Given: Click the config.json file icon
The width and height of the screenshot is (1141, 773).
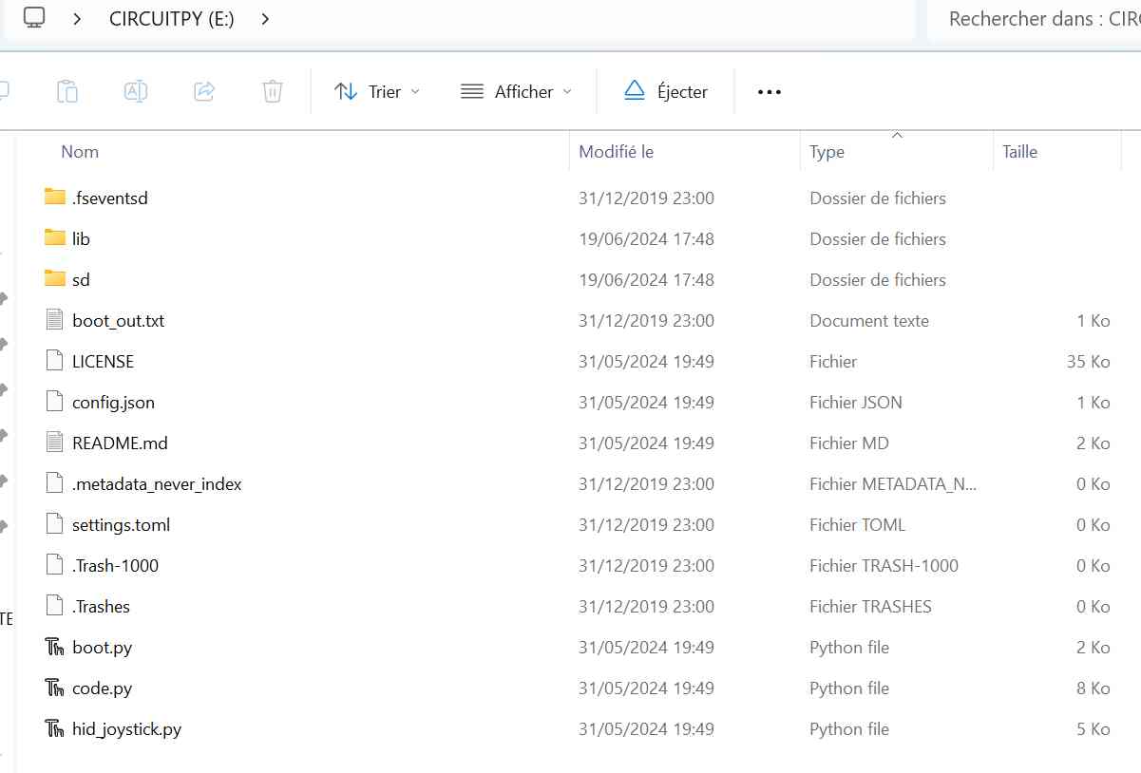Looking at the screenshot, I should [55, 402].
